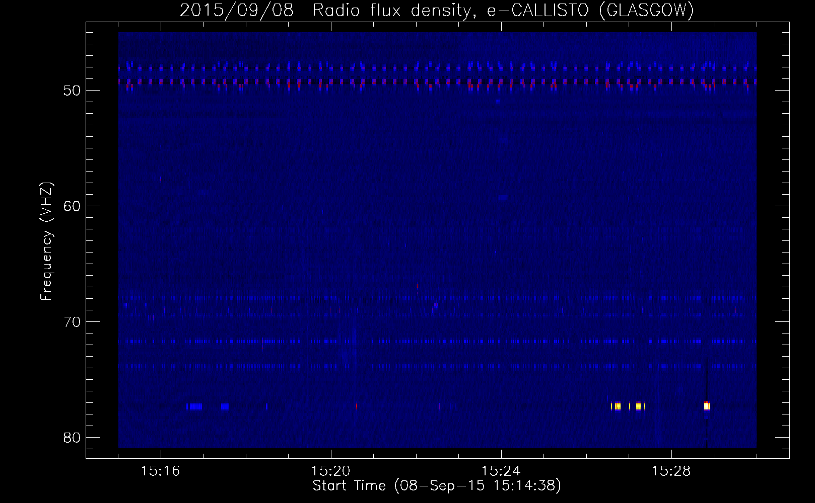
Task: Click the 60 frequency tick label
Action: click(72, 206)
